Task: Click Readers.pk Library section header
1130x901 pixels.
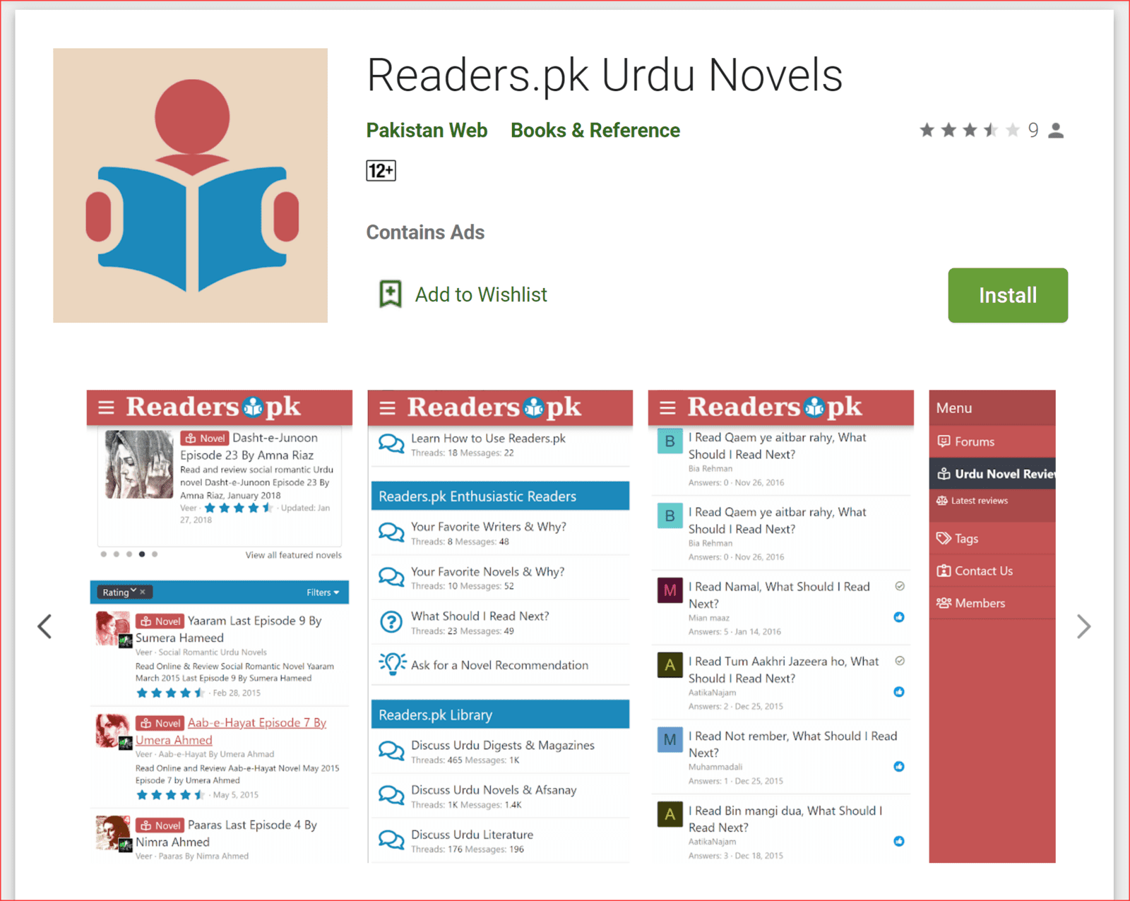Action: [x=500, y=715]
